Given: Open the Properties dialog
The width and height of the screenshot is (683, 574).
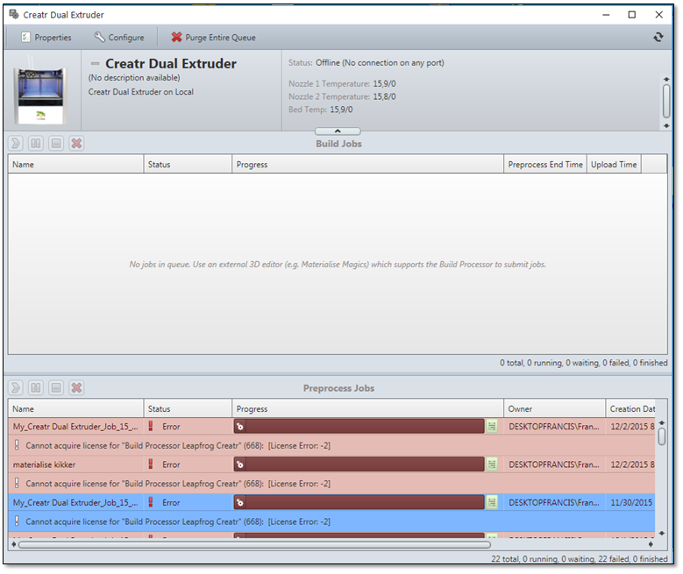Looking at the screenshot, I should click(46, 38).
